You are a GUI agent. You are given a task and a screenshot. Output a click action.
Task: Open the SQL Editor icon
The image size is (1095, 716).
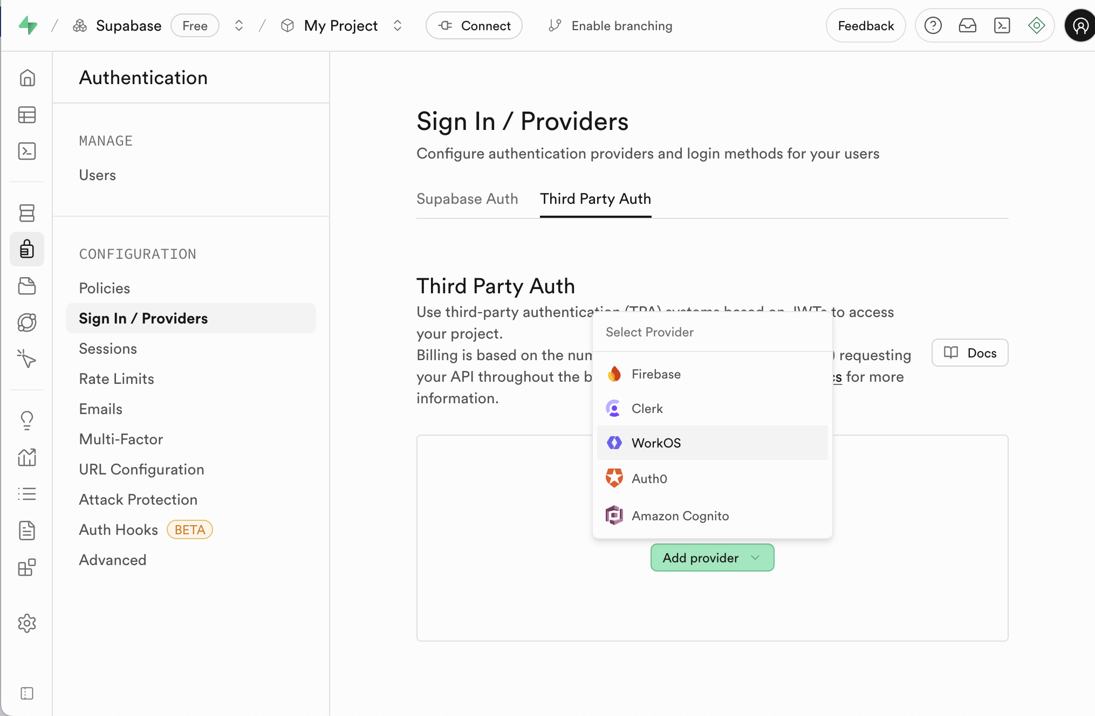tap(27, 152)
